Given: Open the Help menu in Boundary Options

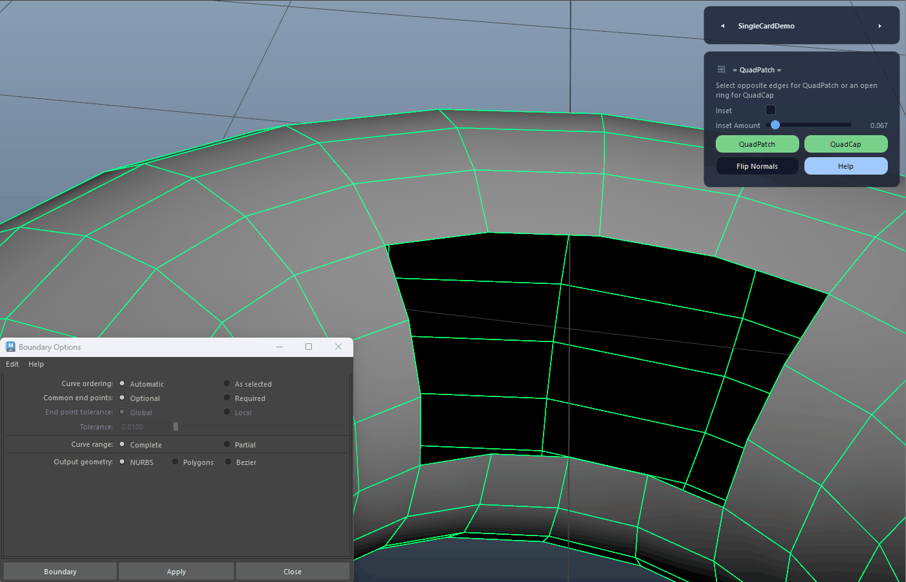Looking at the screenshot, I should 36,364.
